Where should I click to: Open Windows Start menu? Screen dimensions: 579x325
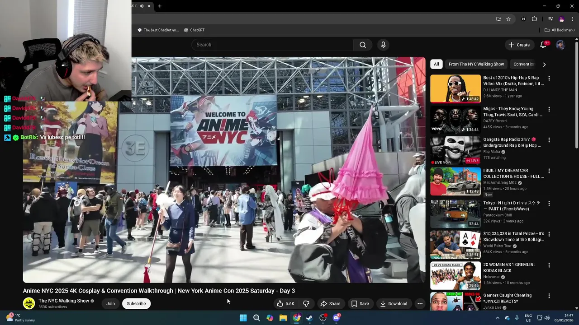243,318
